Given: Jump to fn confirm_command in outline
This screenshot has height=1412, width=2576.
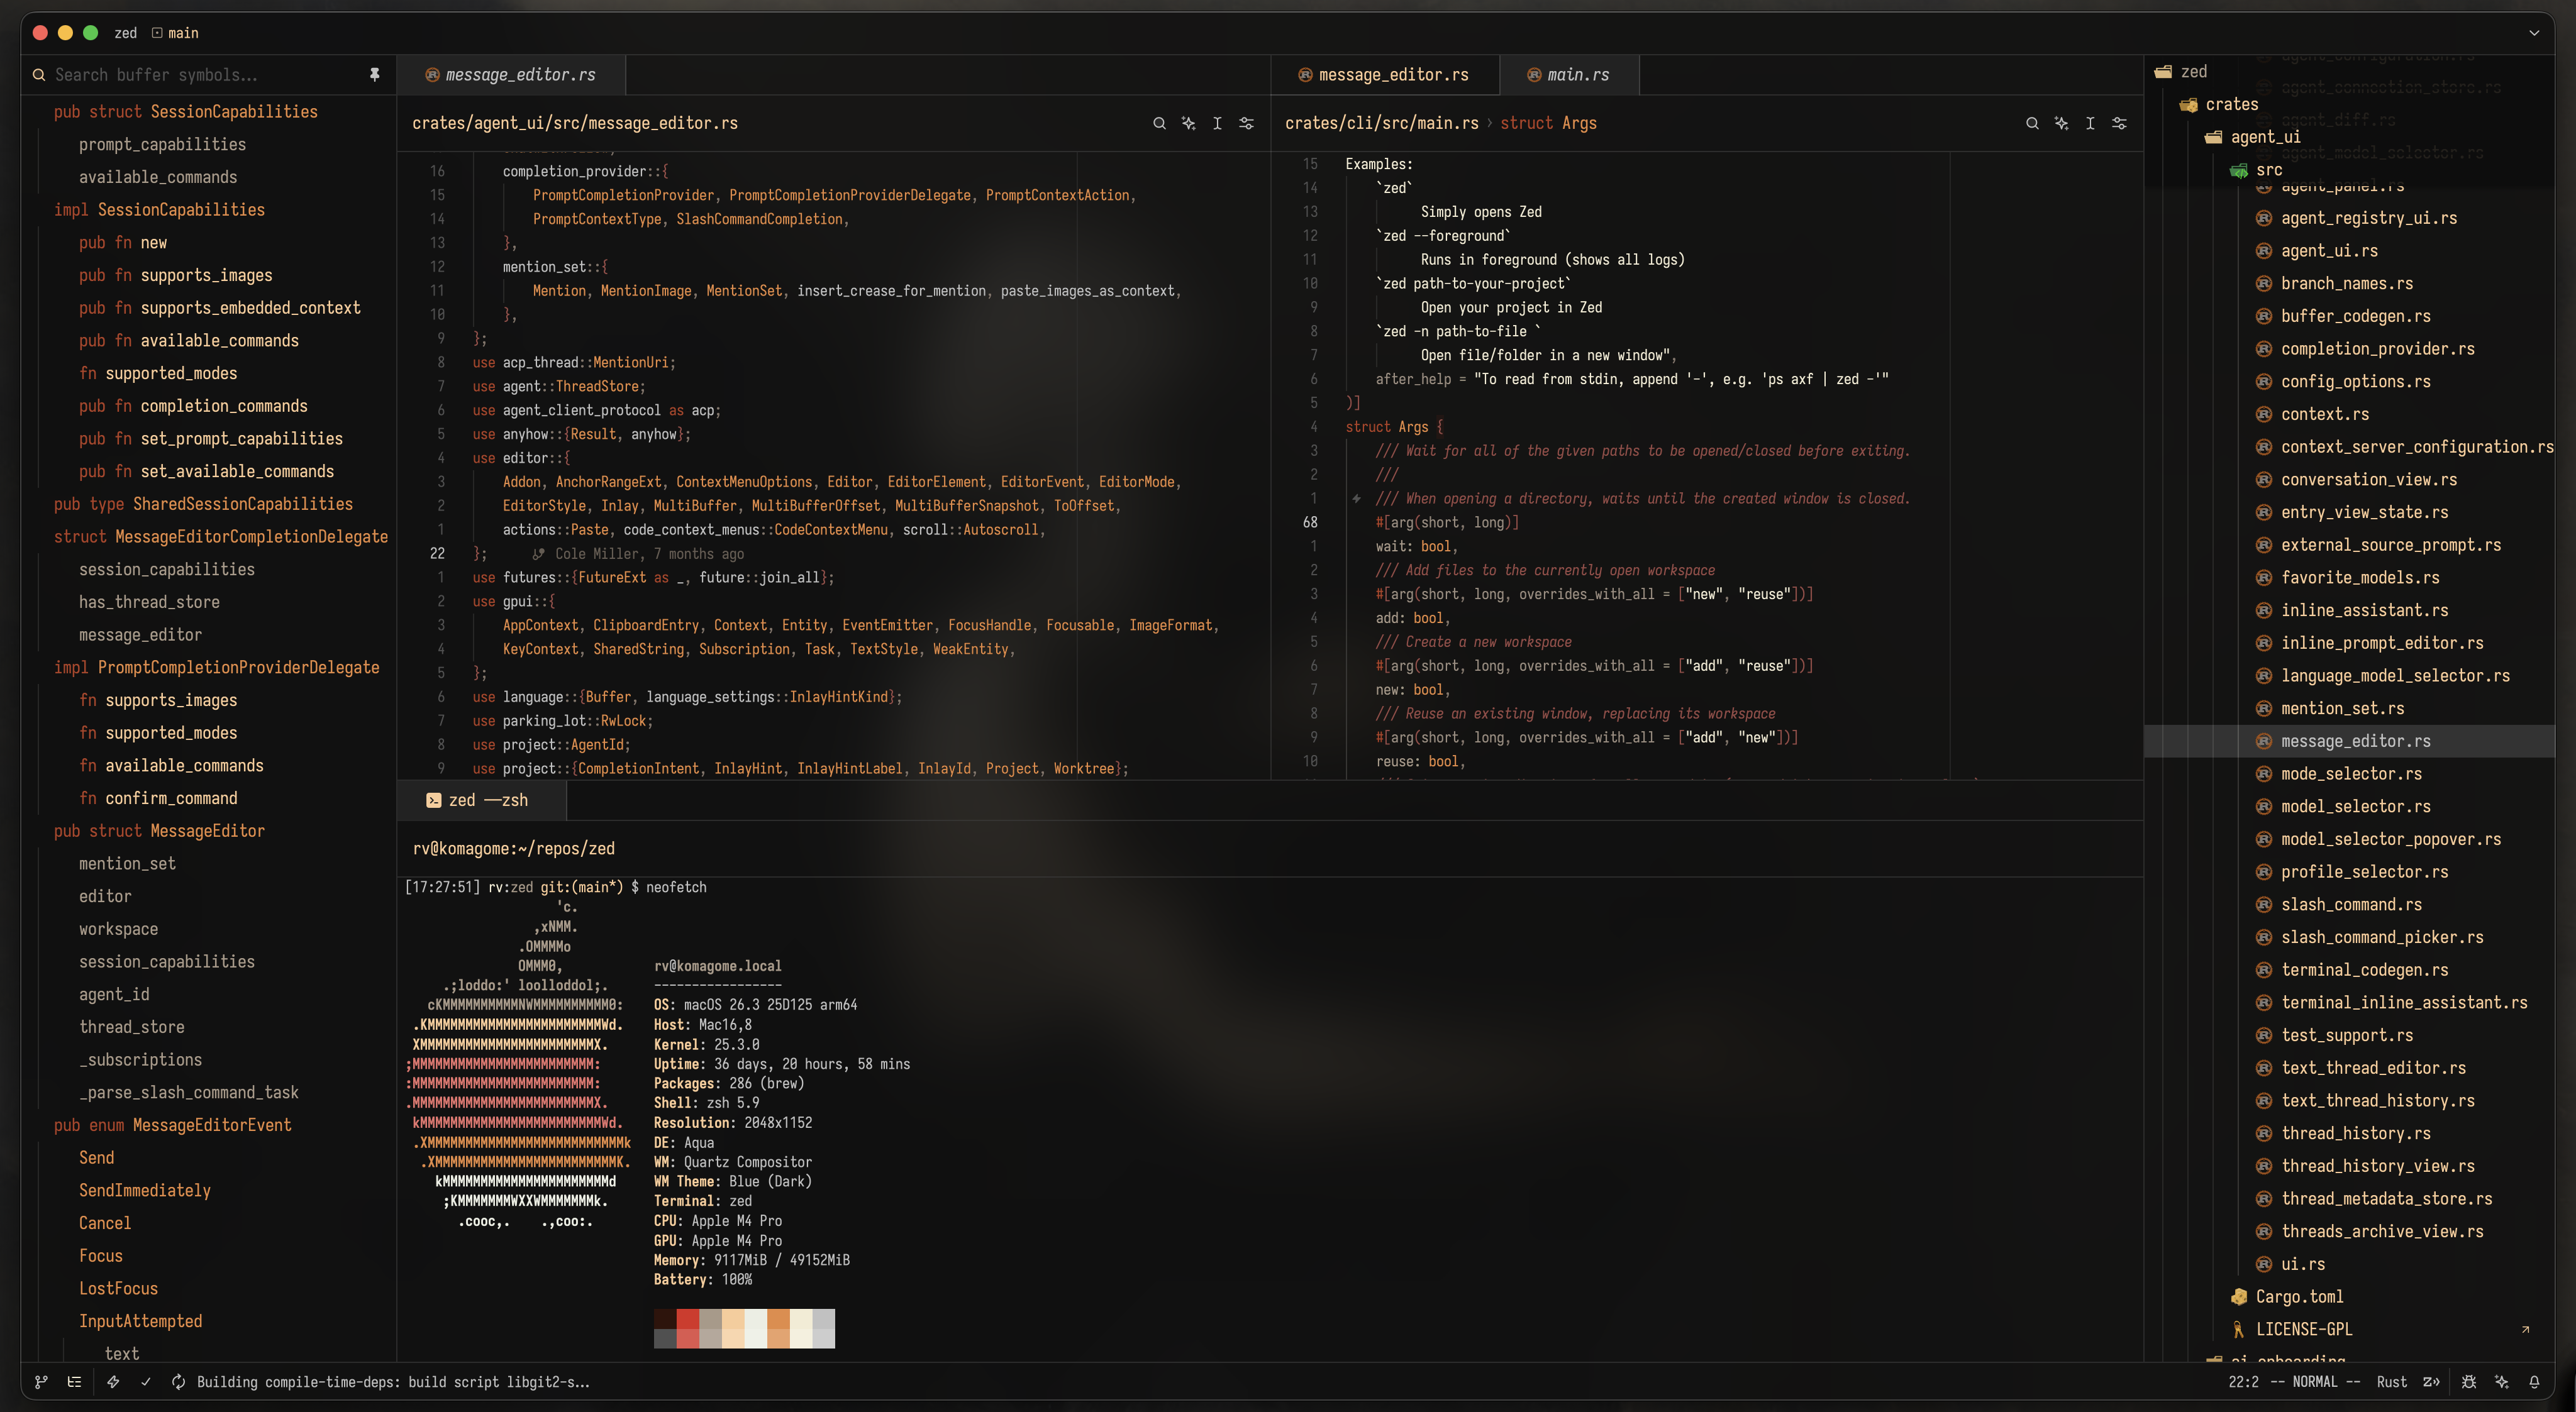Looking at the screenshot, I should (x=158, y=798).
